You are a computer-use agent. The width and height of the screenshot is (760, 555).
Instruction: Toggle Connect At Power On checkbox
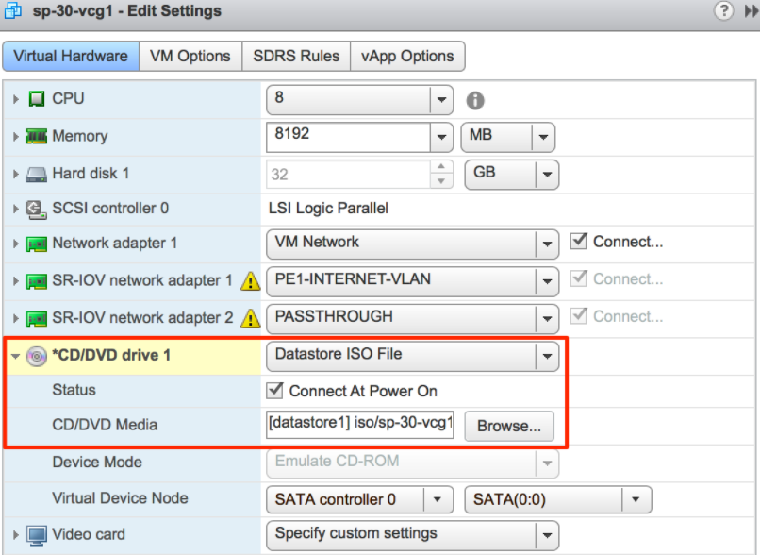coord(275,391)
